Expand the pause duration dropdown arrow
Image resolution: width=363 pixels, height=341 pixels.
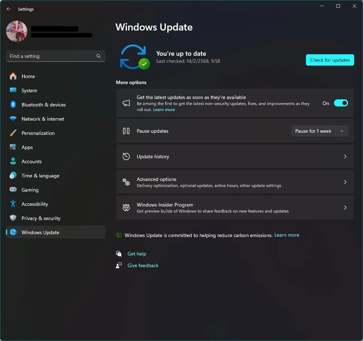(342, 131)
